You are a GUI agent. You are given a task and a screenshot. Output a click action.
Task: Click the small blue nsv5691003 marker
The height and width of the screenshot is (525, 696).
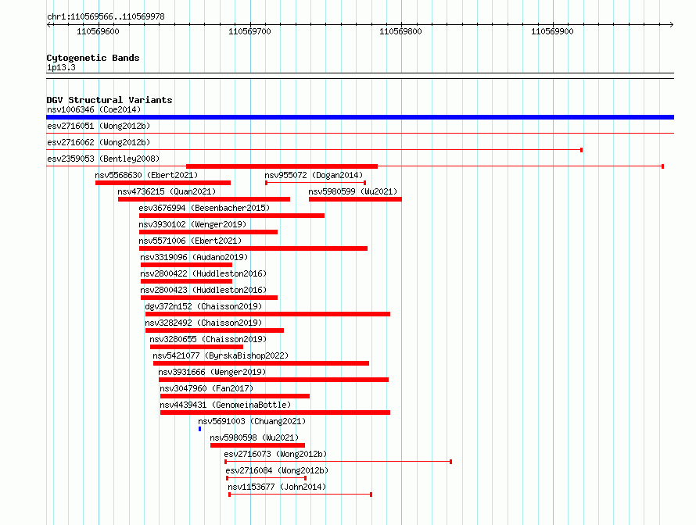click(199, 429)
